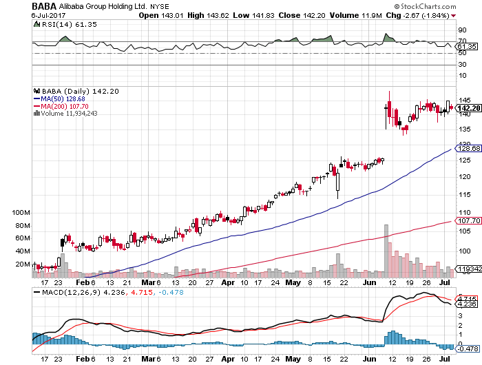Click the StockCharts.com watermark text

pos(425,6)
